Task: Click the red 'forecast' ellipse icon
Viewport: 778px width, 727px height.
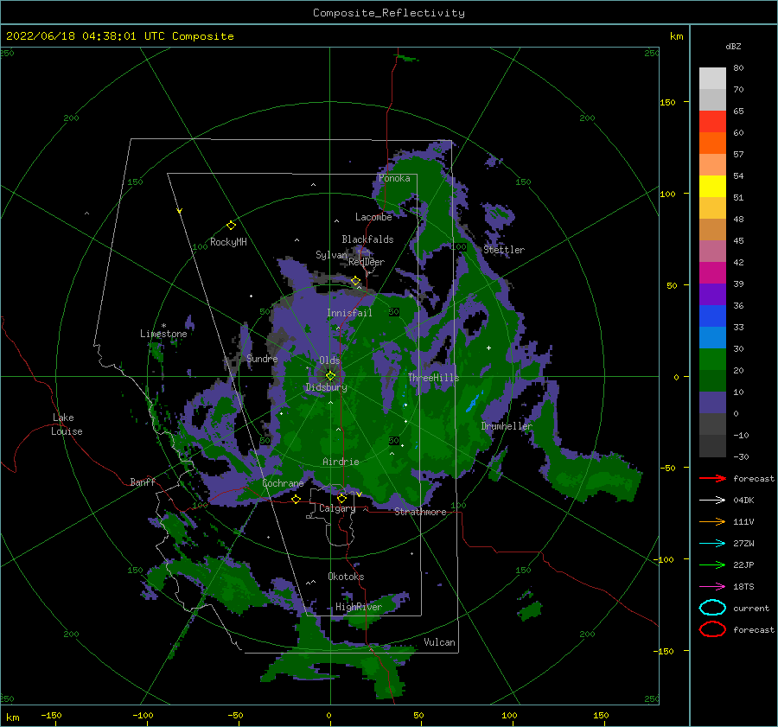Action: (x=712, y=629)
